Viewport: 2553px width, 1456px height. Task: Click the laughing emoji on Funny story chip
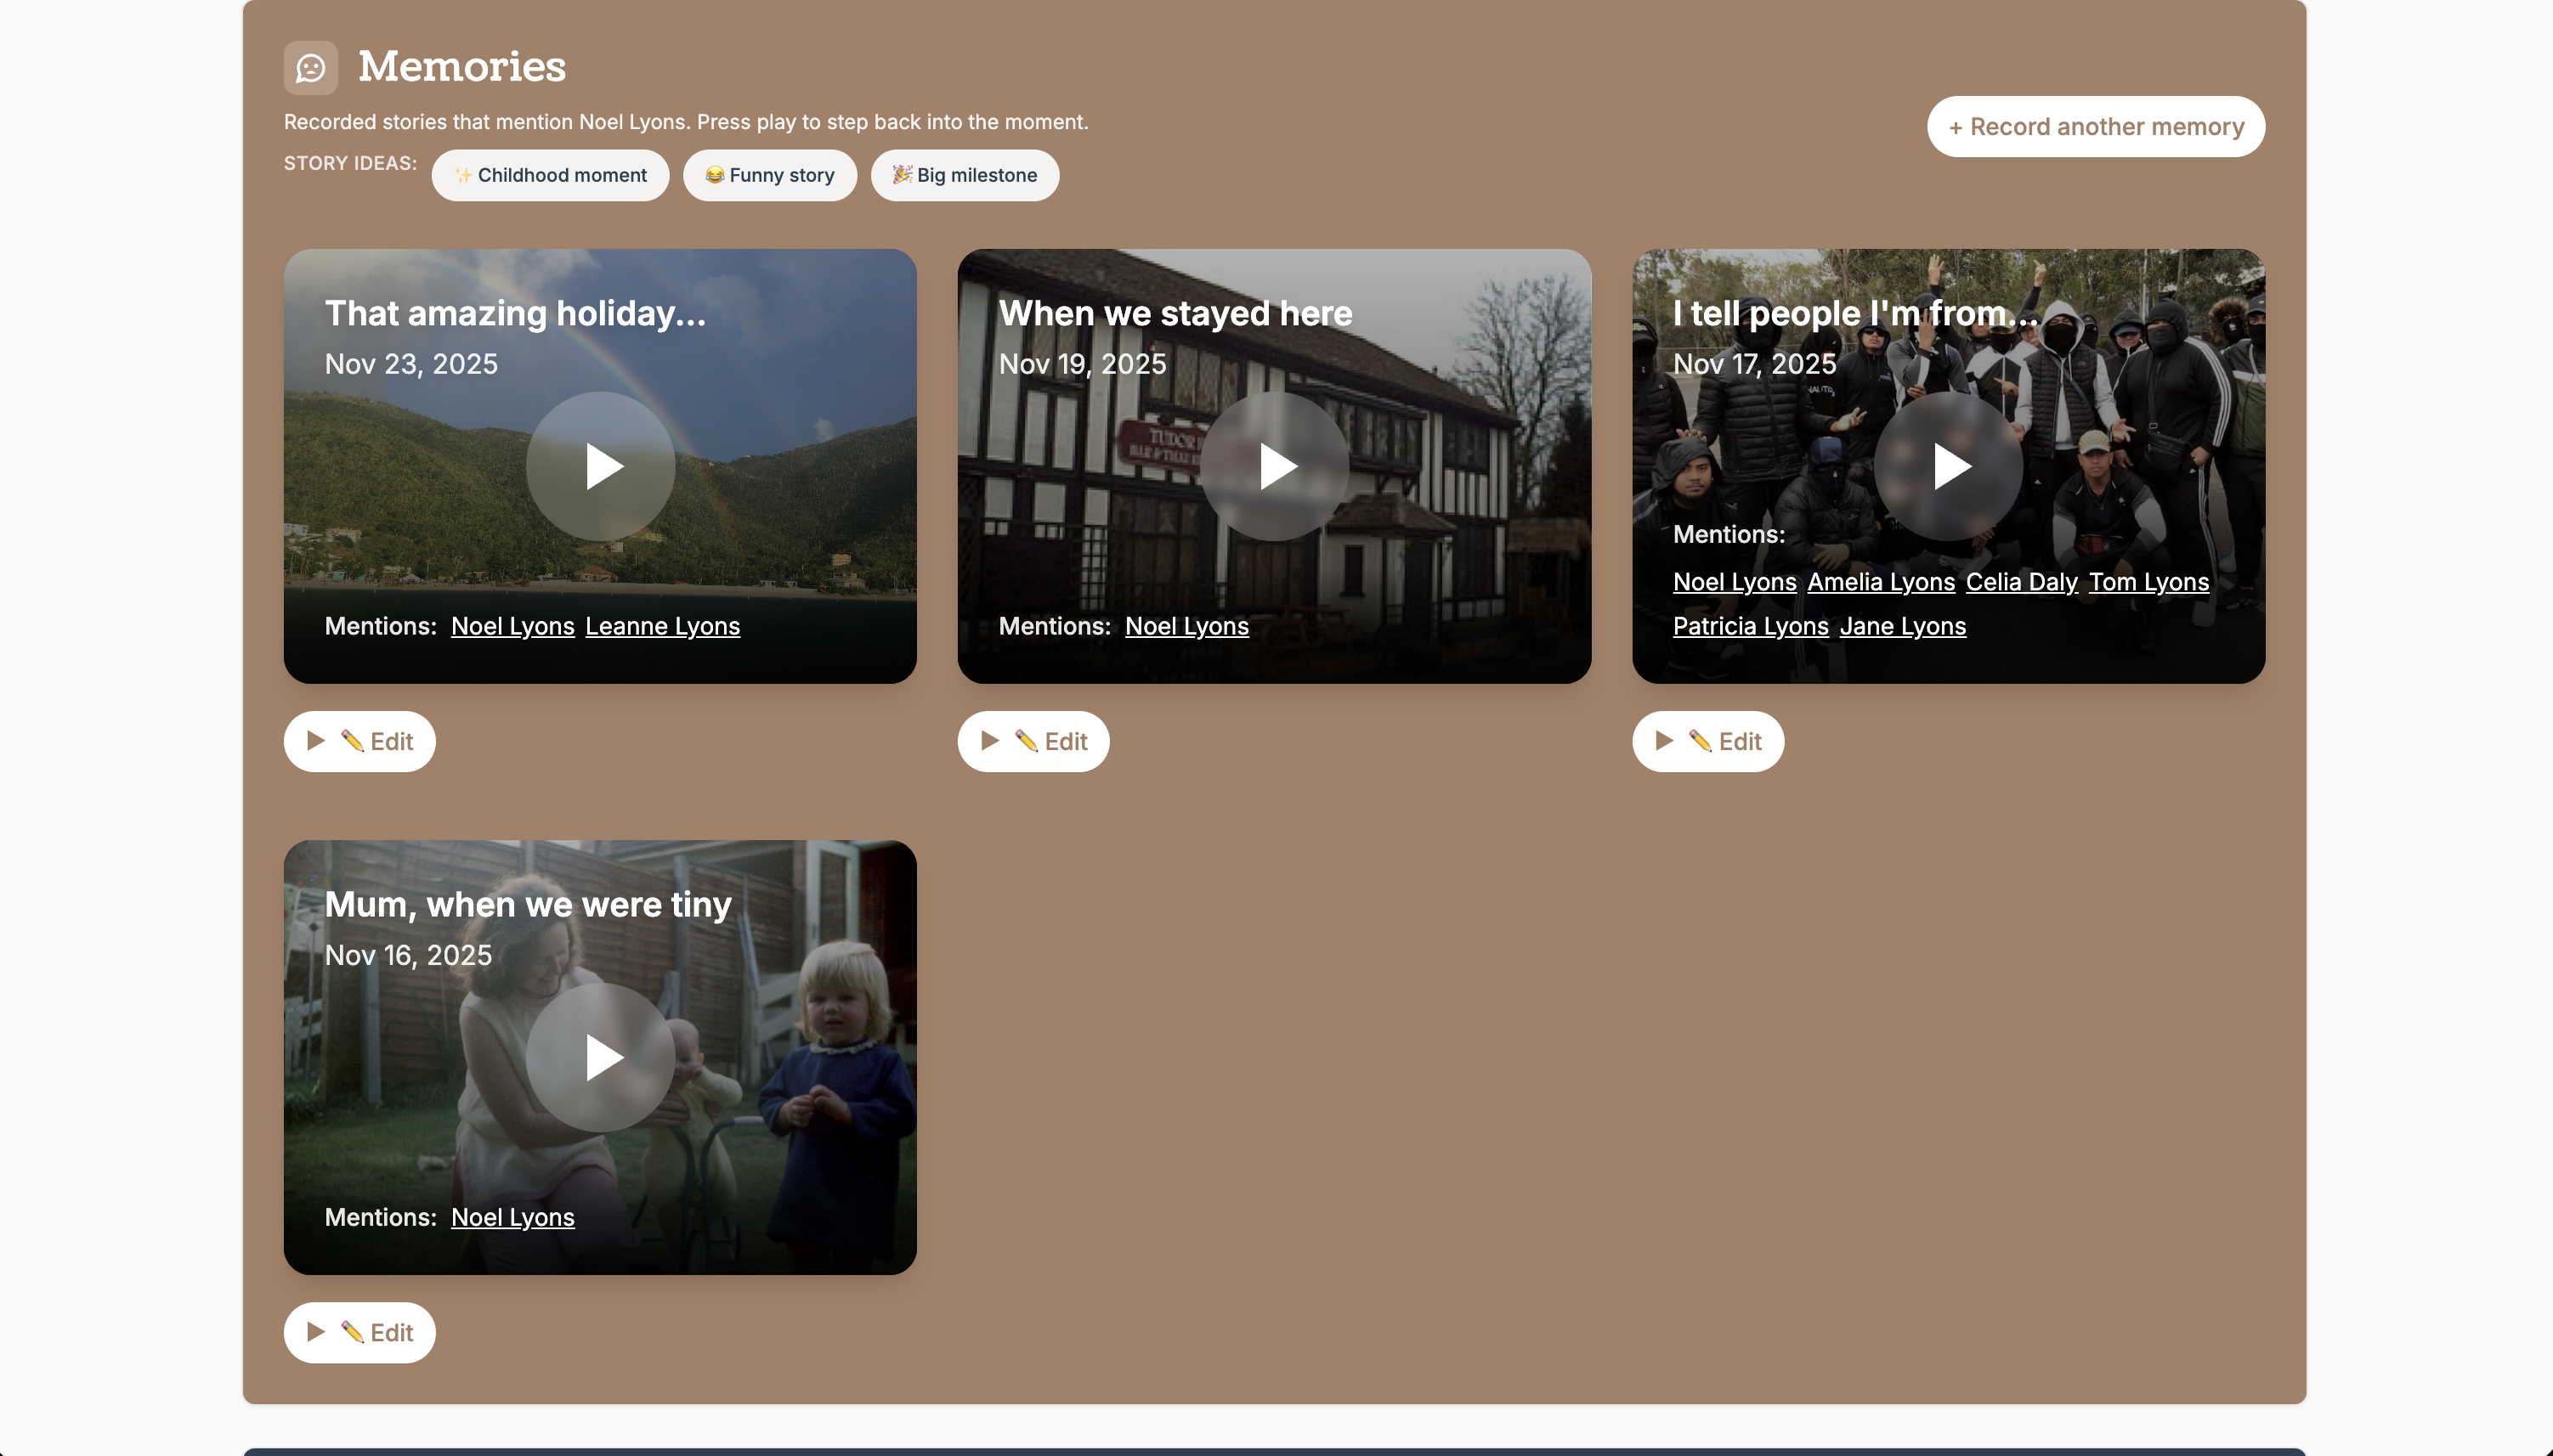712,174
